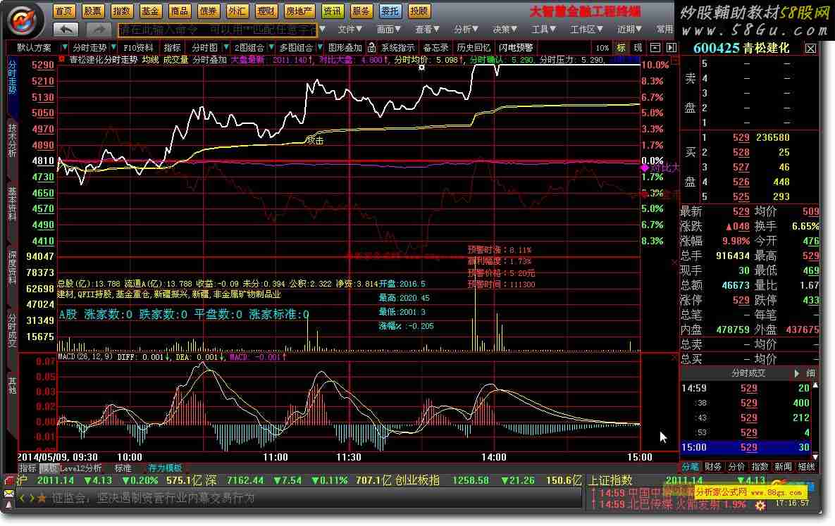Select the Level2分析 chart tab
Image resolution: width=835 pixels, height=526 pixels.
coord(80,468)
